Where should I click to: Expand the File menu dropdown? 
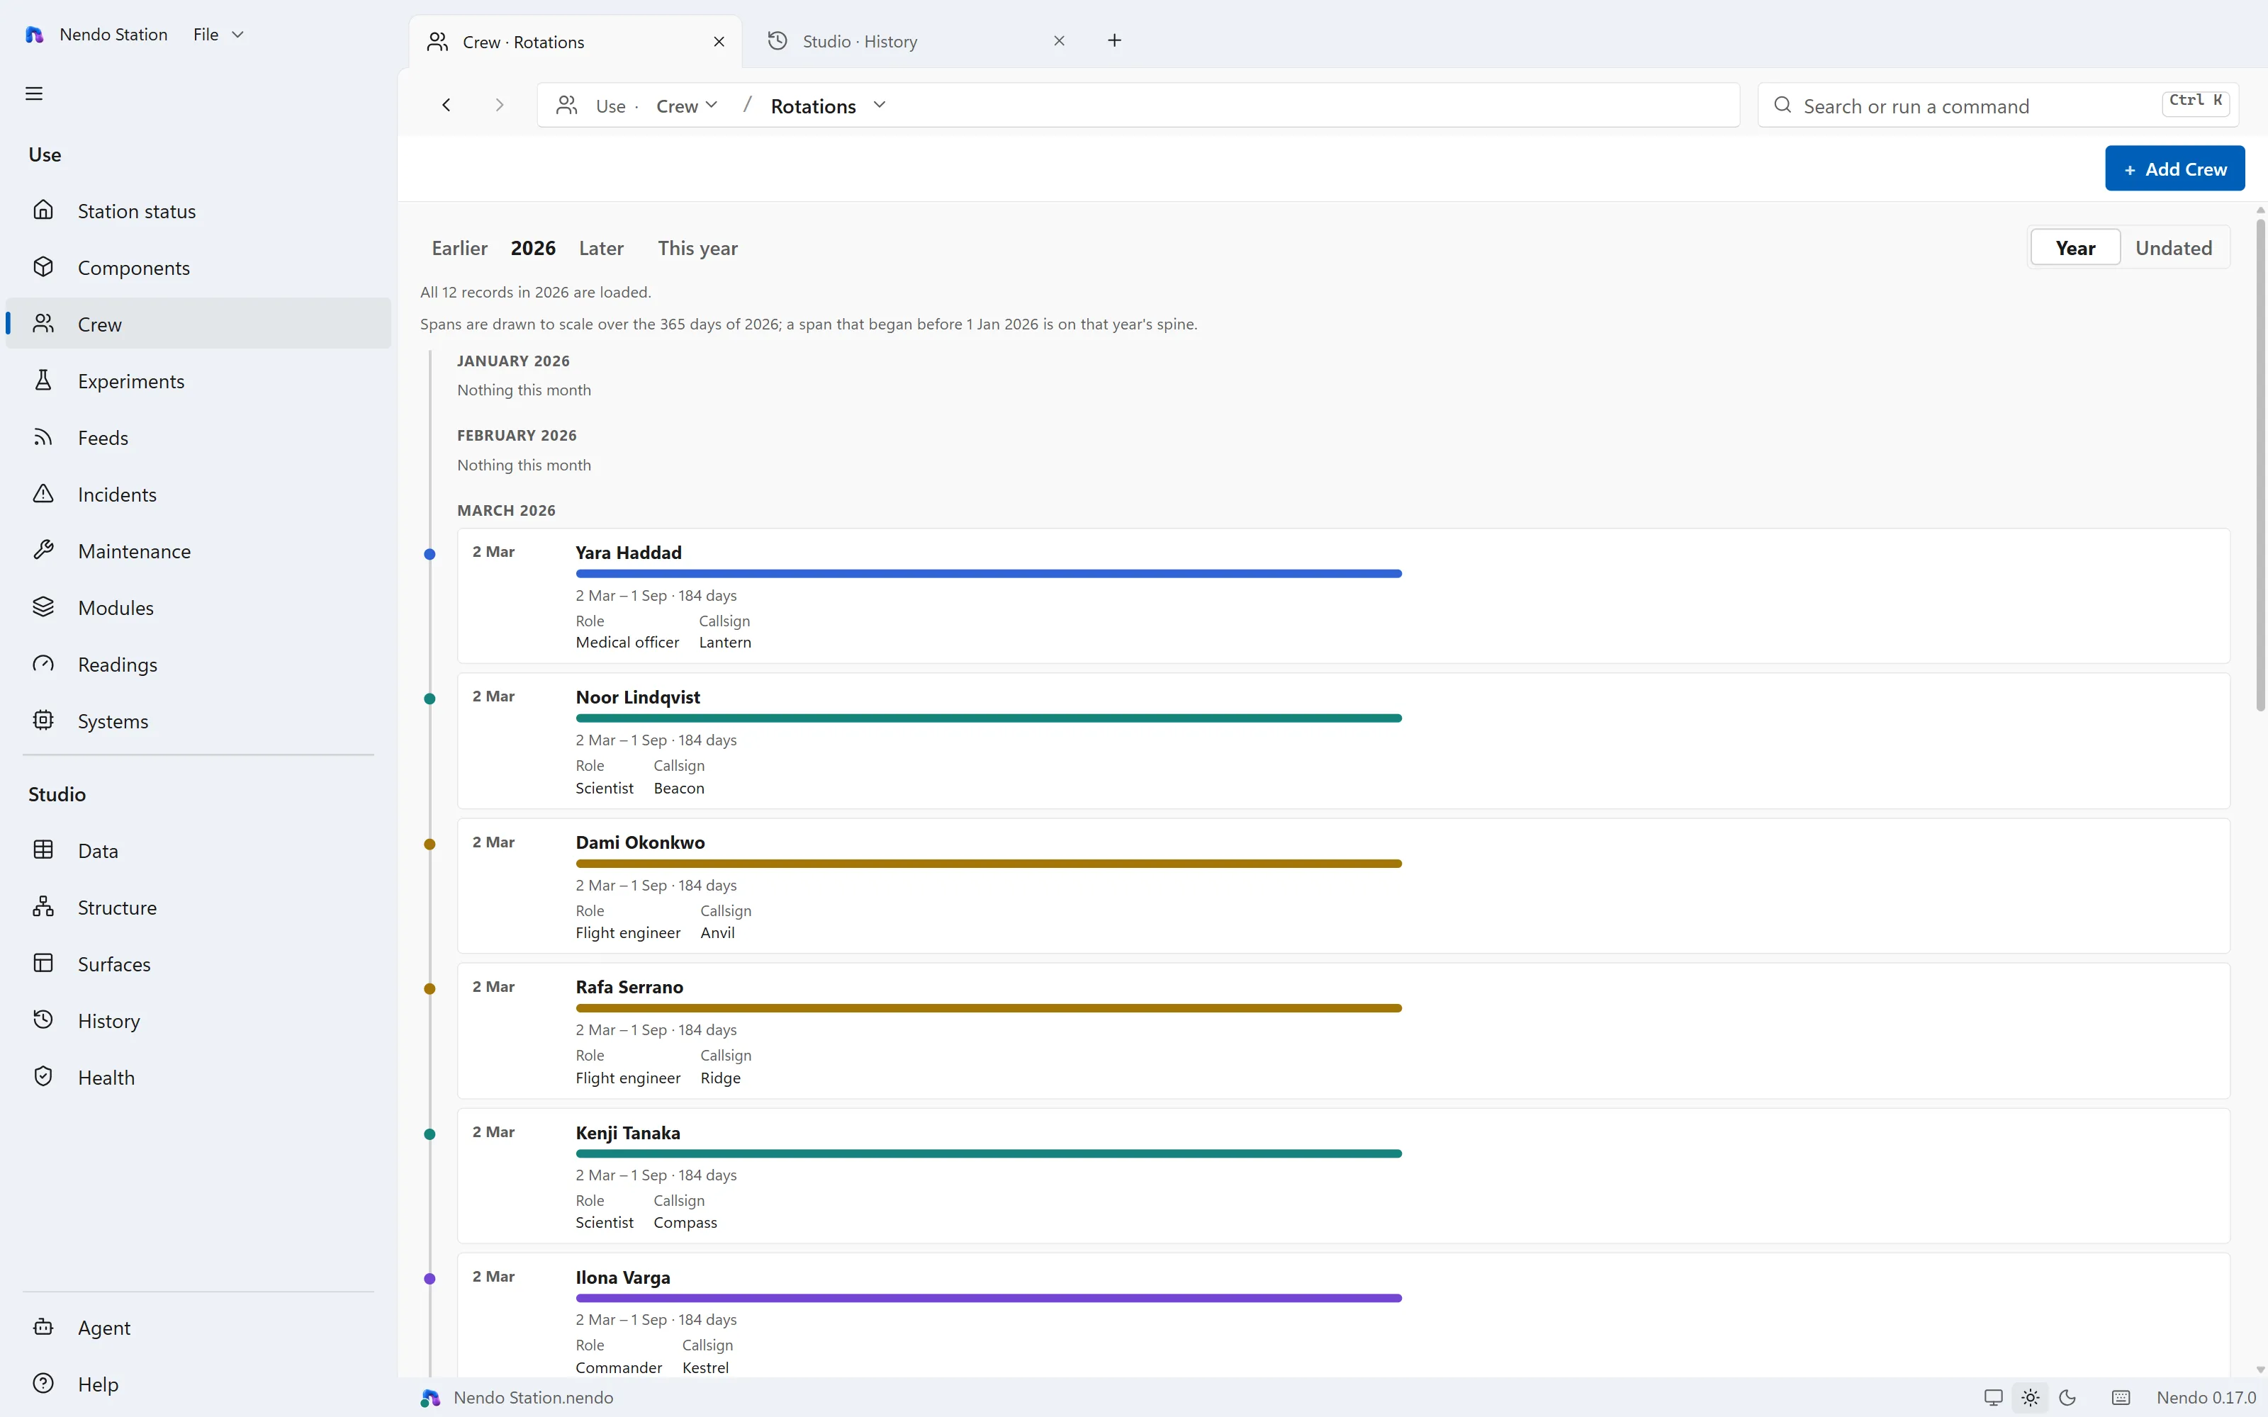coord(218,35)
